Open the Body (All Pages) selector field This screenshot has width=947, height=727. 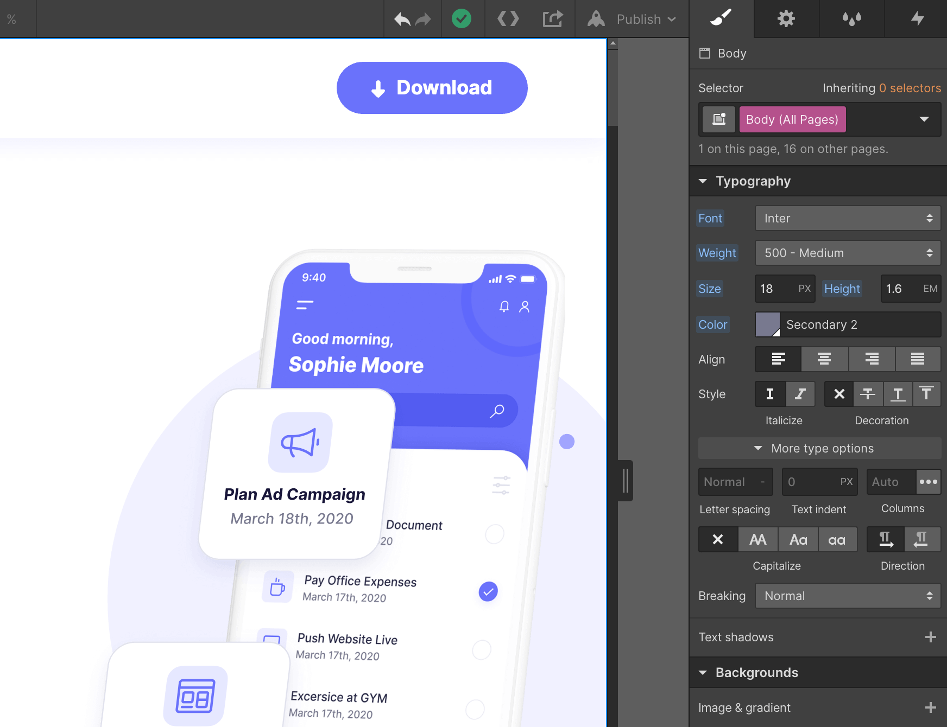click(x=792, y=119)
